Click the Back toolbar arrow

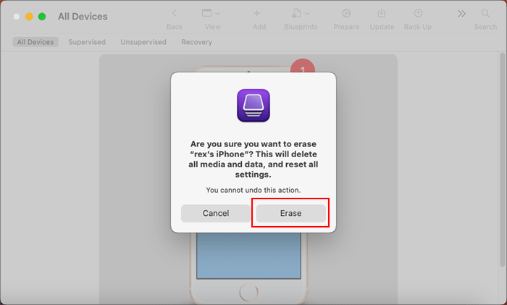tap(175, 13)
